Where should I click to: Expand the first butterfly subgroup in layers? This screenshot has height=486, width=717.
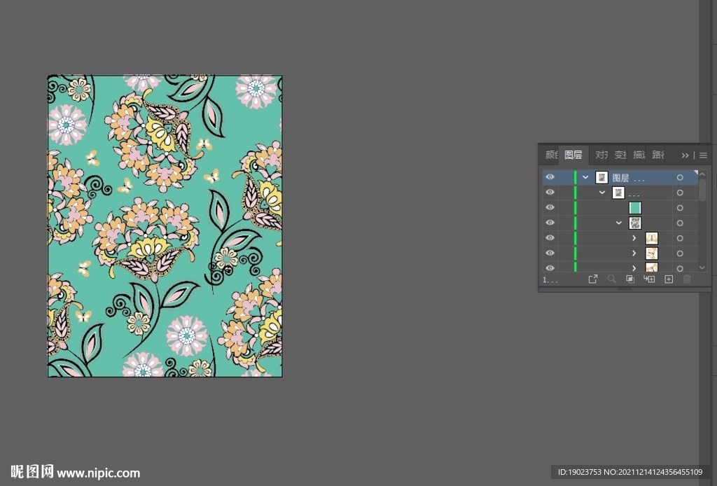[634, 239]
